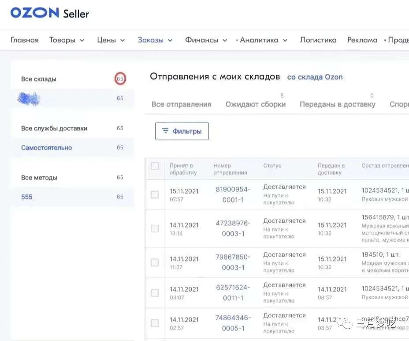Viewport: 409px width, 341px height.
Task: Expand the Финансы menu
Action: click(206, 40)
